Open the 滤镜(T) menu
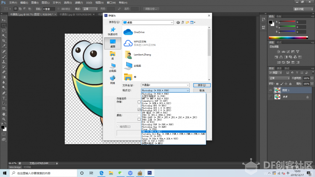This screenshot has height=177, width=315. (79, 3)
